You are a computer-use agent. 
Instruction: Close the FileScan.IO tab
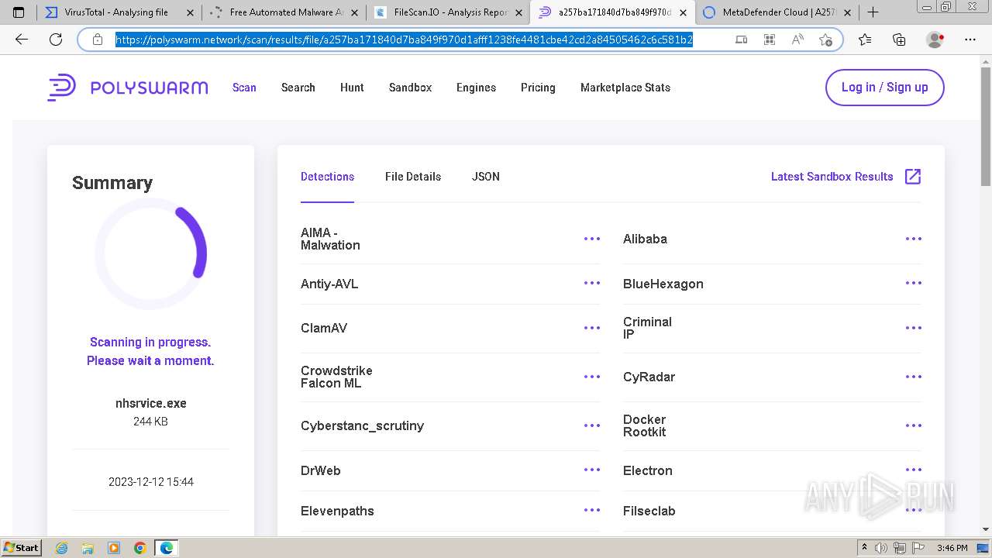click(x=519, y=12)
